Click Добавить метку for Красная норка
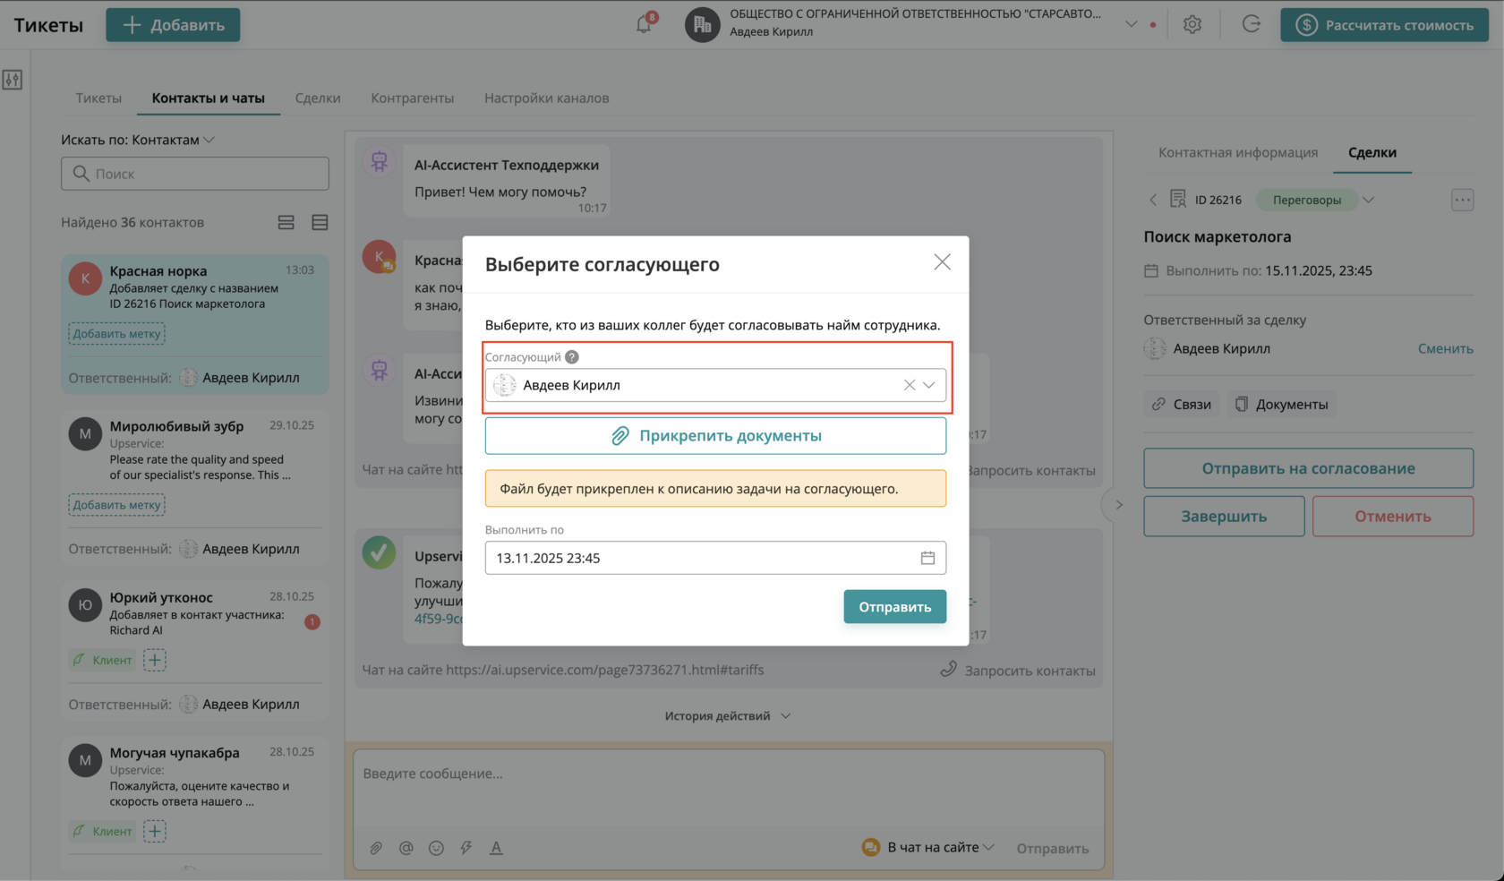The image size is (1504, 881). [x=117, y=334]
